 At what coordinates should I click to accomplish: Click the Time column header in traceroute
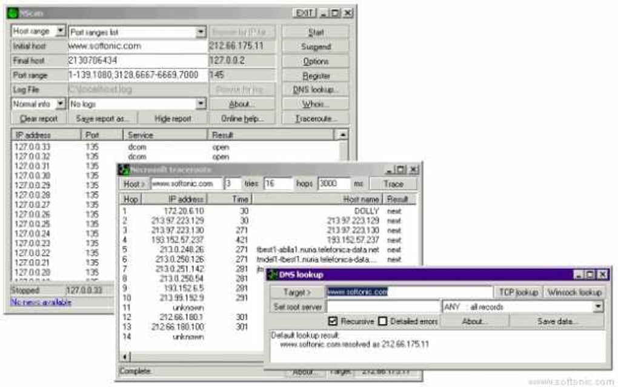pyautogui.click(x=230, y=199)
